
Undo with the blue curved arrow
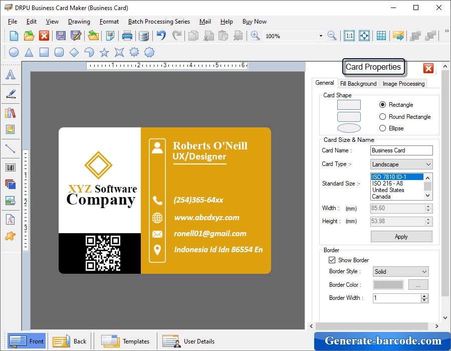click(161, 36)
